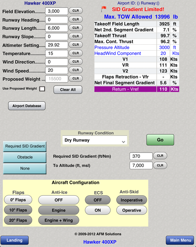Set Anti-Ice to Engine + Wing
196x247 pixels.
click(x=59, y=220)
